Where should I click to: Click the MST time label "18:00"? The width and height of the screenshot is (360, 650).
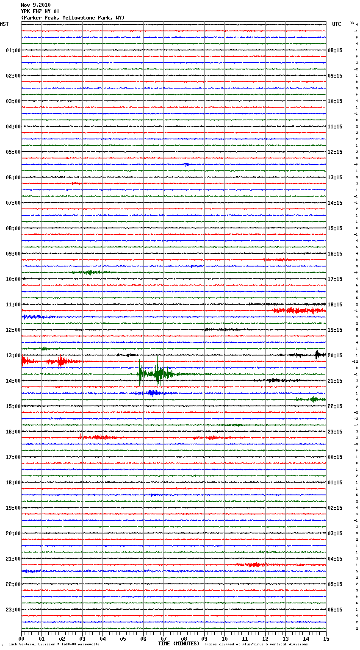tap(13, 483)
